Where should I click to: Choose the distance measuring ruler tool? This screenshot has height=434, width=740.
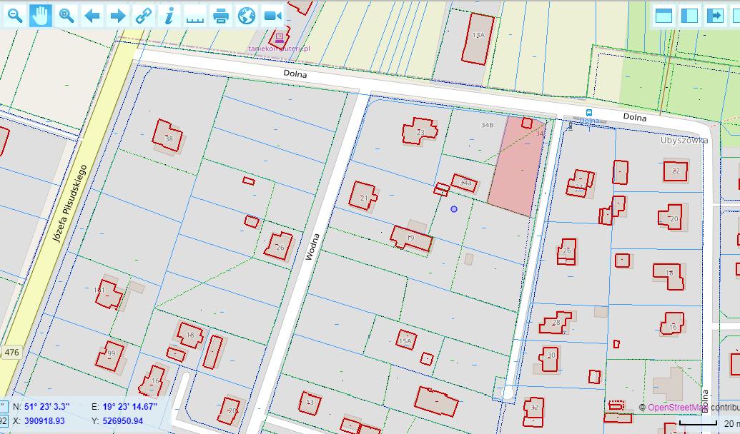click(195, 16)
